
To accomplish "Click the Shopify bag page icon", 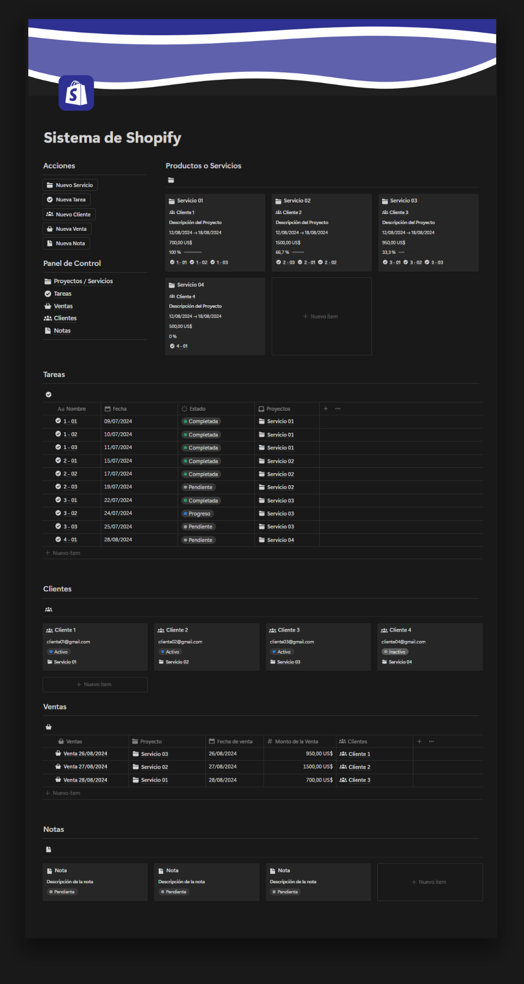I will point(76,93).
